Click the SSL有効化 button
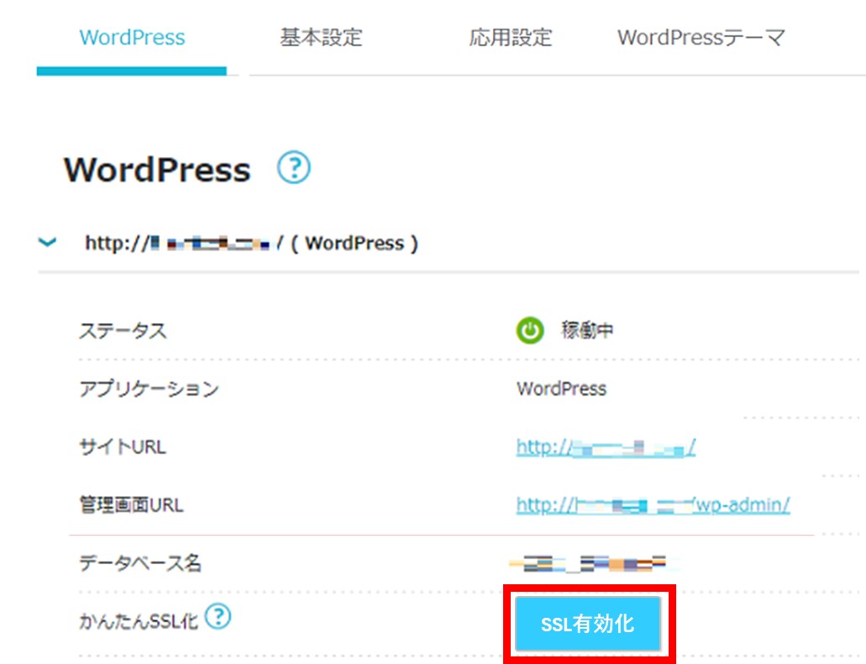 (588, 624)
